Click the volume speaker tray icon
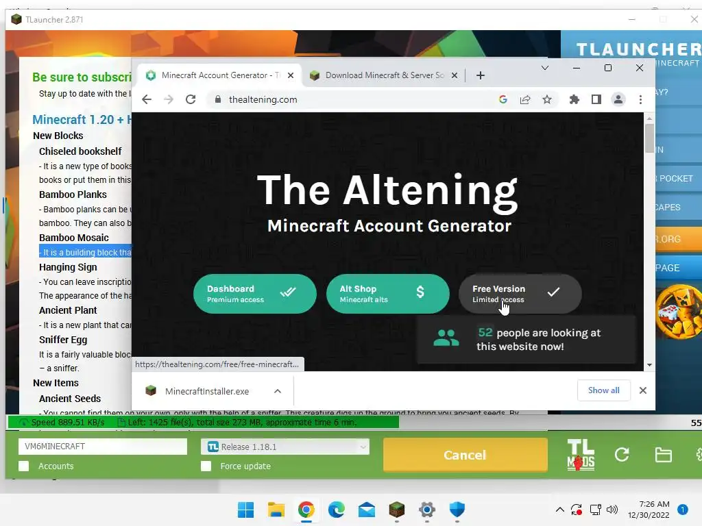702x526 pixels. 612,510
